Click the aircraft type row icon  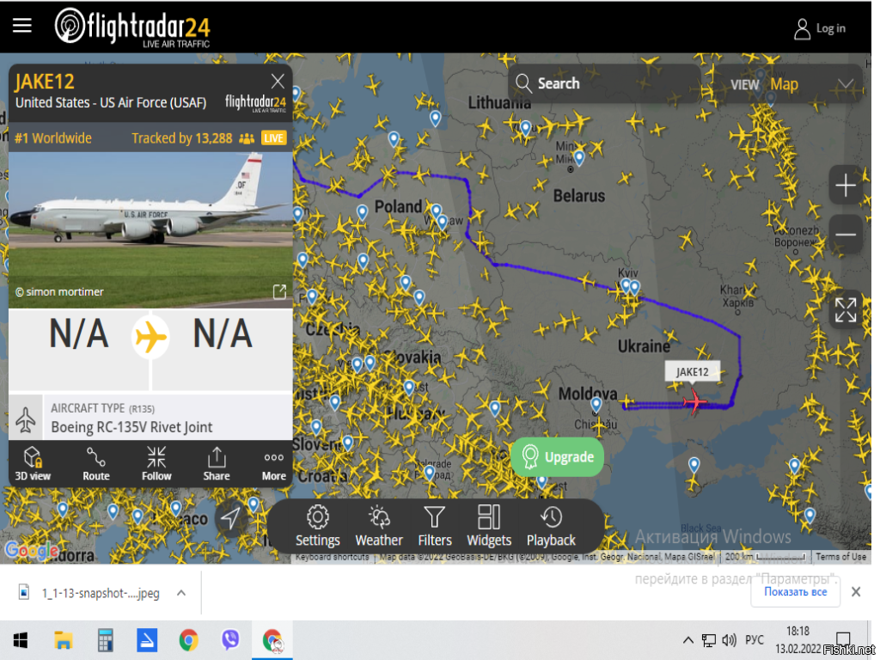coord(26,419)
